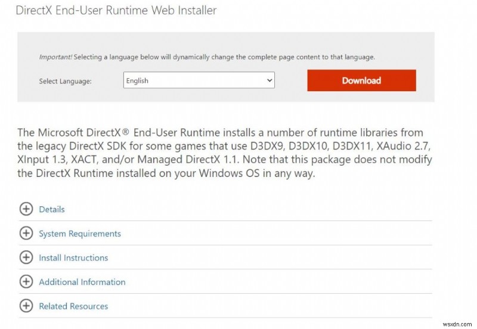
Task: Open the Install Instructions link
Action: pyautogui.click(x=73, y=258)
